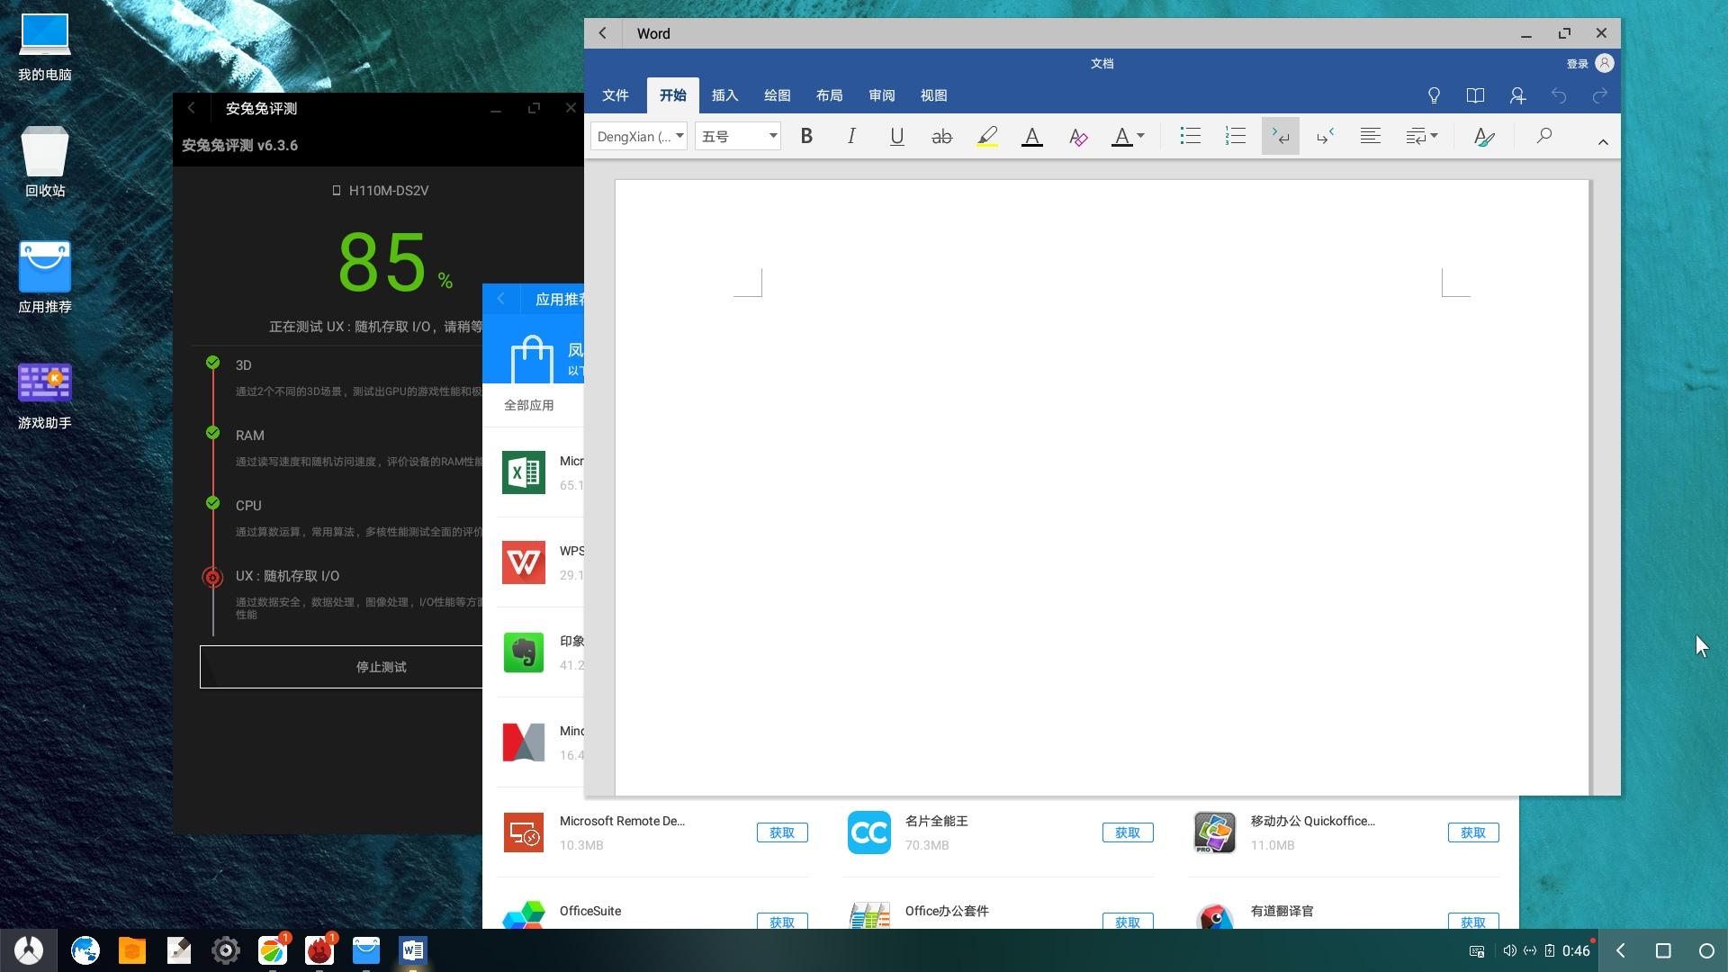Open reading view book icon
This screenshot has height=972, width=1728.
[x=1475, y=95]
